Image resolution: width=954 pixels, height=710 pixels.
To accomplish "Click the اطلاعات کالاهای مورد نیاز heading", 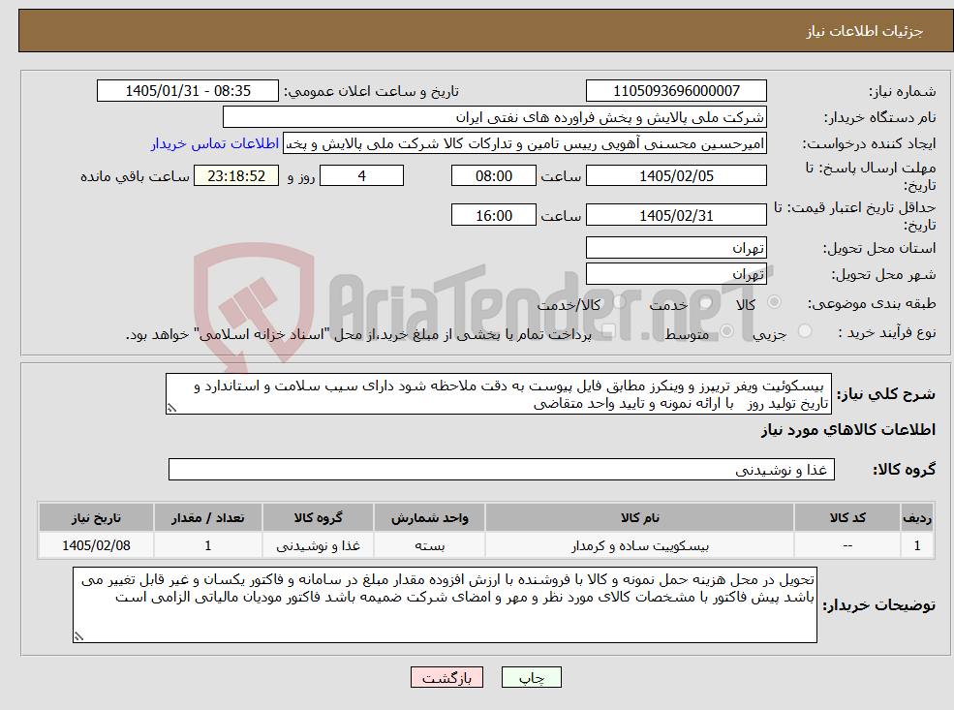I will pos(847,430).
